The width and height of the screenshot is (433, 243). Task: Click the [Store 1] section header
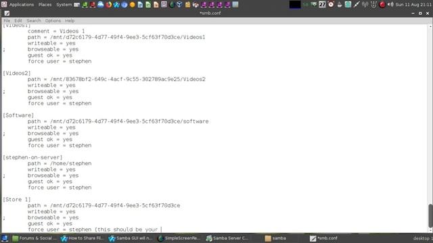click(x=17, y=200)
